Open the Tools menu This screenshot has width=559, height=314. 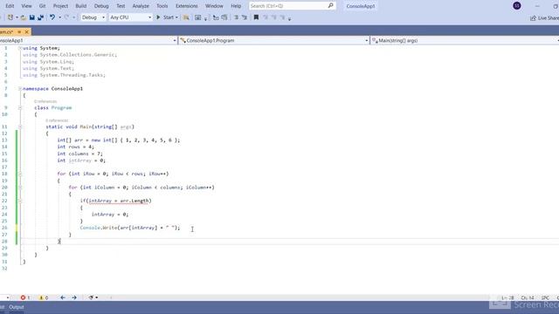tap(162, 6)
